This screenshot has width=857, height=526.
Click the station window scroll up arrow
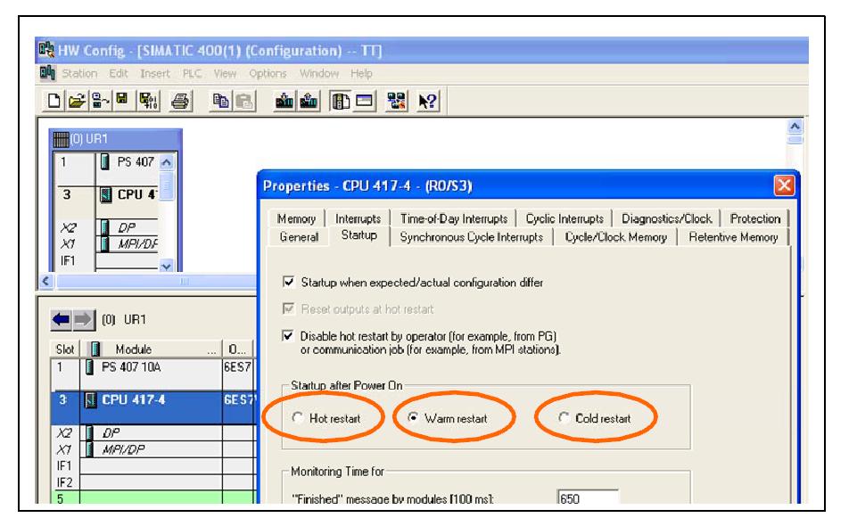pos(795,127)
